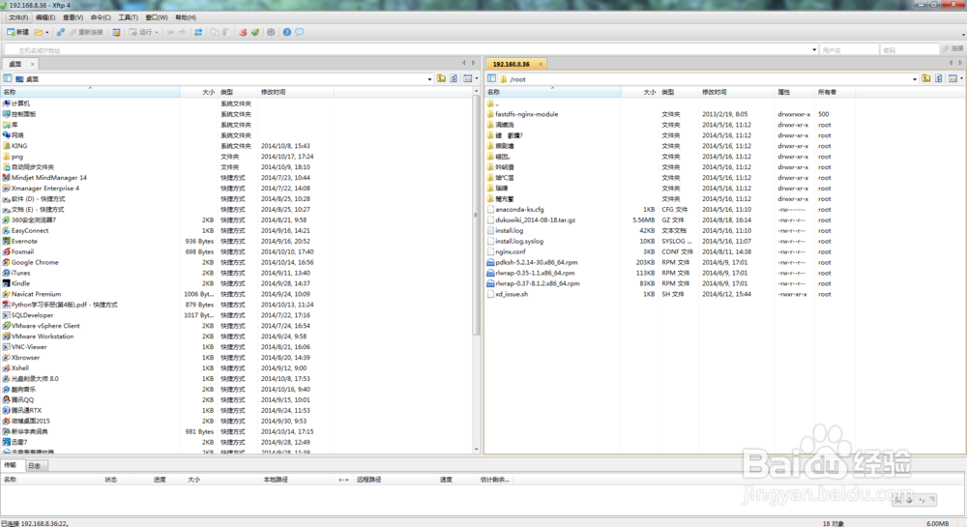Expand the host address history dropdown
967x527 pixels.
(814, 50)
